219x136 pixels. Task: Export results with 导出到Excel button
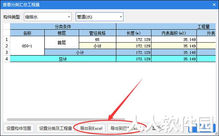[91, 128]
